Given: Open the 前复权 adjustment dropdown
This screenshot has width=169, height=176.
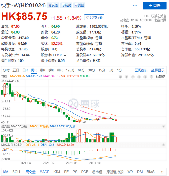Looking at the screenshot, I should (x=160, y=77).
